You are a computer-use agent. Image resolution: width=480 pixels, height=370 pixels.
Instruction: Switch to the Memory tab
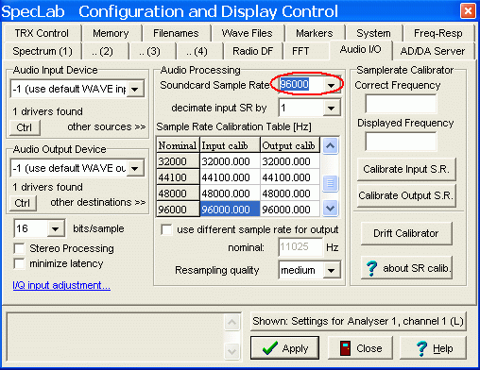(x=111, y=33)
